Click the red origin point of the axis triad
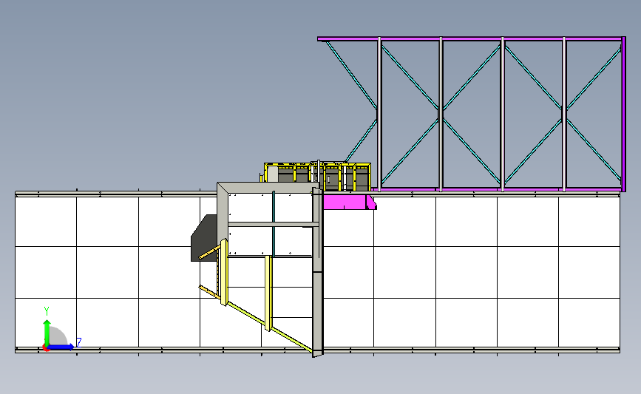Screen dimensions: 641x394 click(46, 348)
